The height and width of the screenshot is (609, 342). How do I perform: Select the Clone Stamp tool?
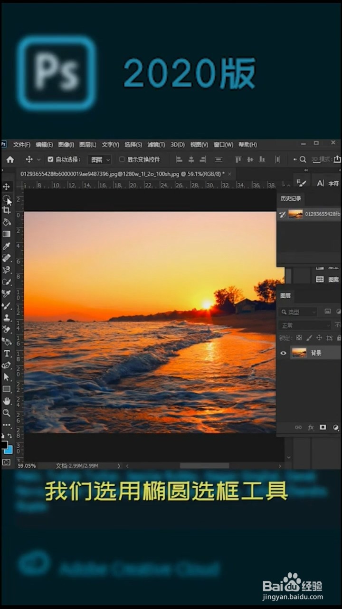[x=7, y=317]
